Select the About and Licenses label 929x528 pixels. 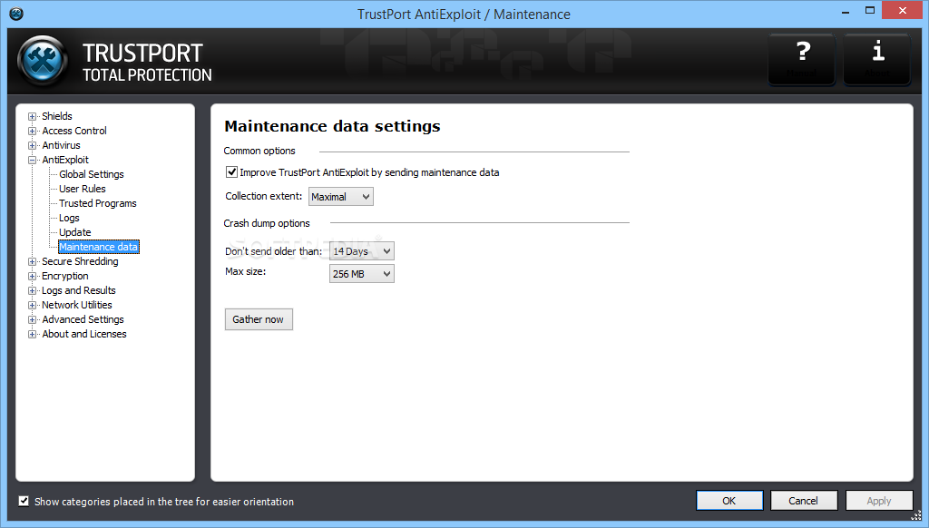click(x=84, y=334)
